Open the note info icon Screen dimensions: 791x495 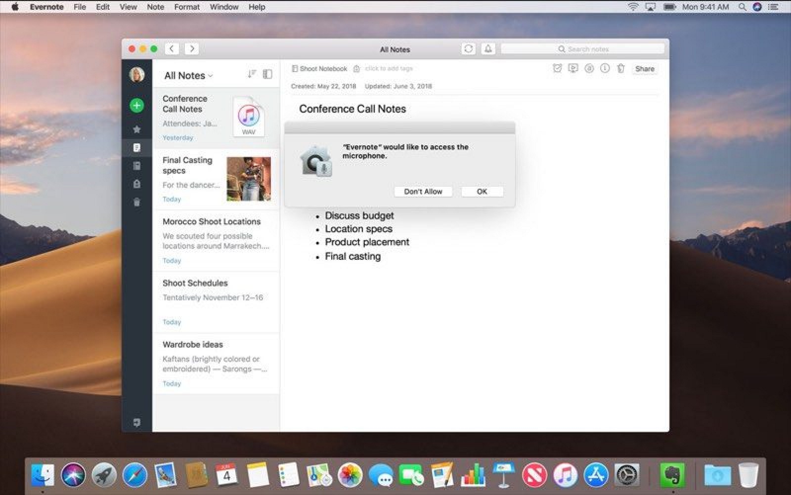[605, 69]
